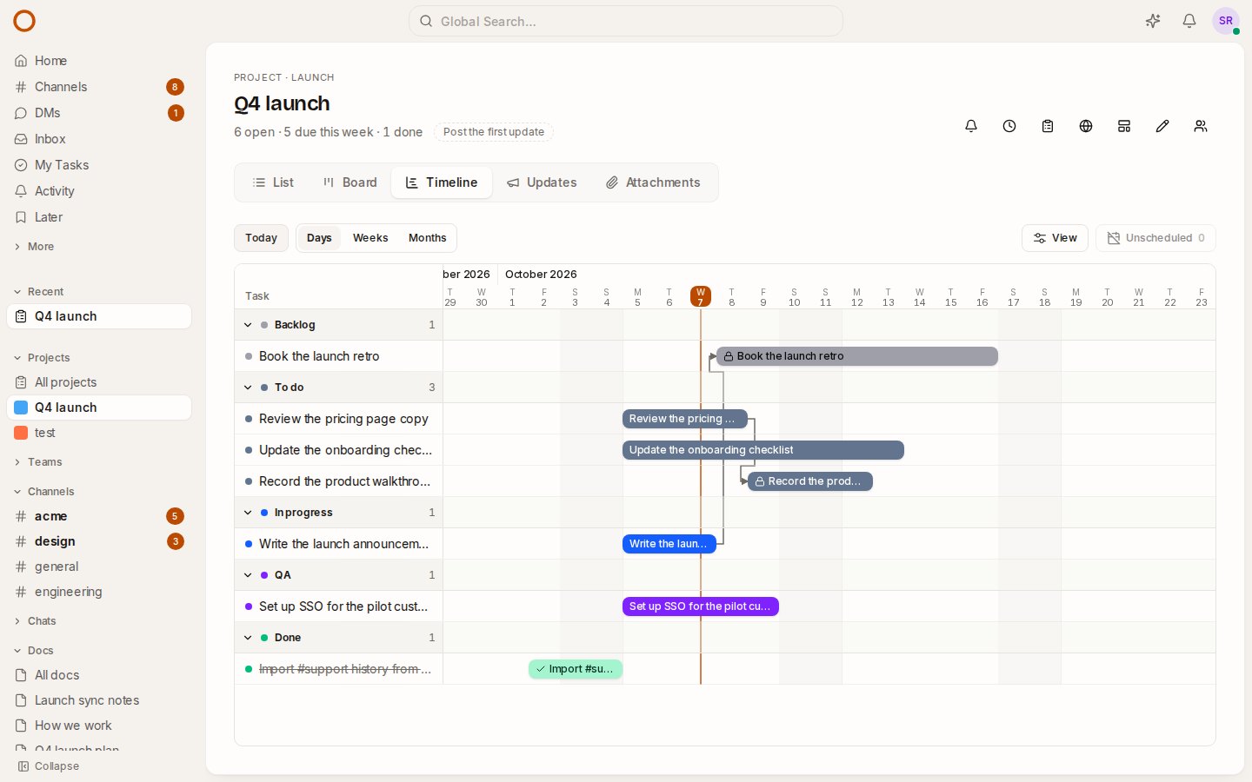Click the 'Update the onboarding checklist' bar
1252x782 pixels.
point(763,450)
